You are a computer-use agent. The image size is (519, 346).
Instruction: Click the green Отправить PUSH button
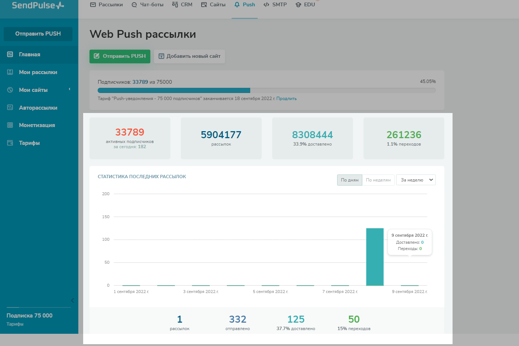120,56
